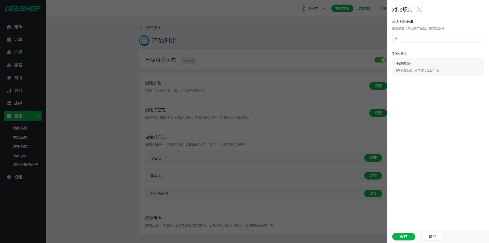Click the 取消 button
The width and height of the screenshot is (489, 243).
click(x=432, y=237)
